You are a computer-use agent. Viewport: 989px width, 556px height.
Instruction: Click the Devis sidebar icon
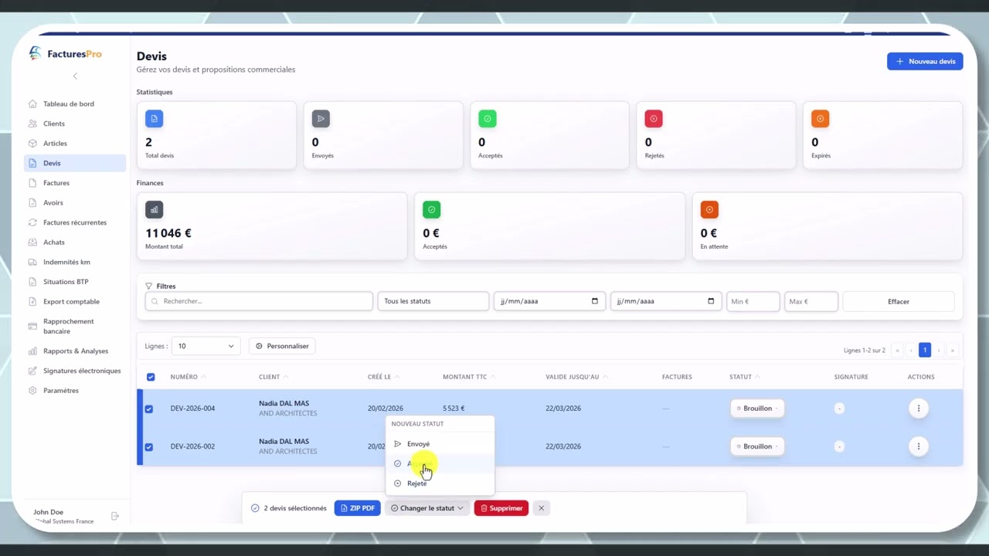tap(32, 163)
